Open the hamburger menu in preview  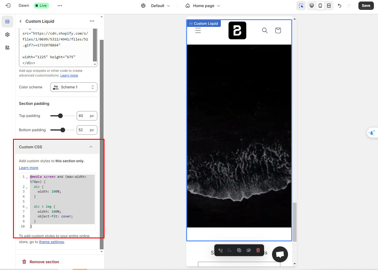pos(198,30)
